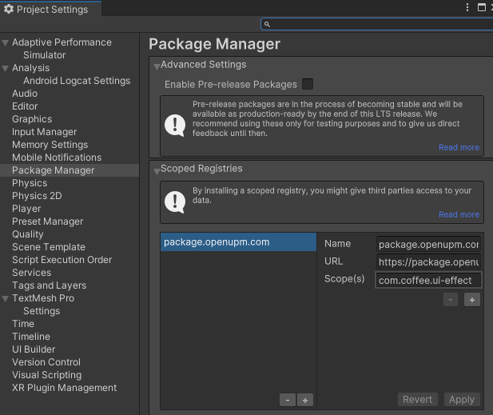The height and width of the screenshot is (415, 493).
Task: Click the registry Name input field
Action: pos(428,245)
